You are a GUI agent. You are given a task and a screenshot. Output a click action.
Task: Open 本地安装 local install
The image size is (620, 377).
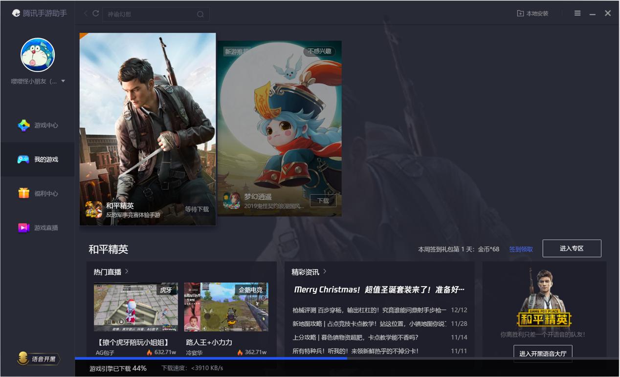tap(532, 14)
